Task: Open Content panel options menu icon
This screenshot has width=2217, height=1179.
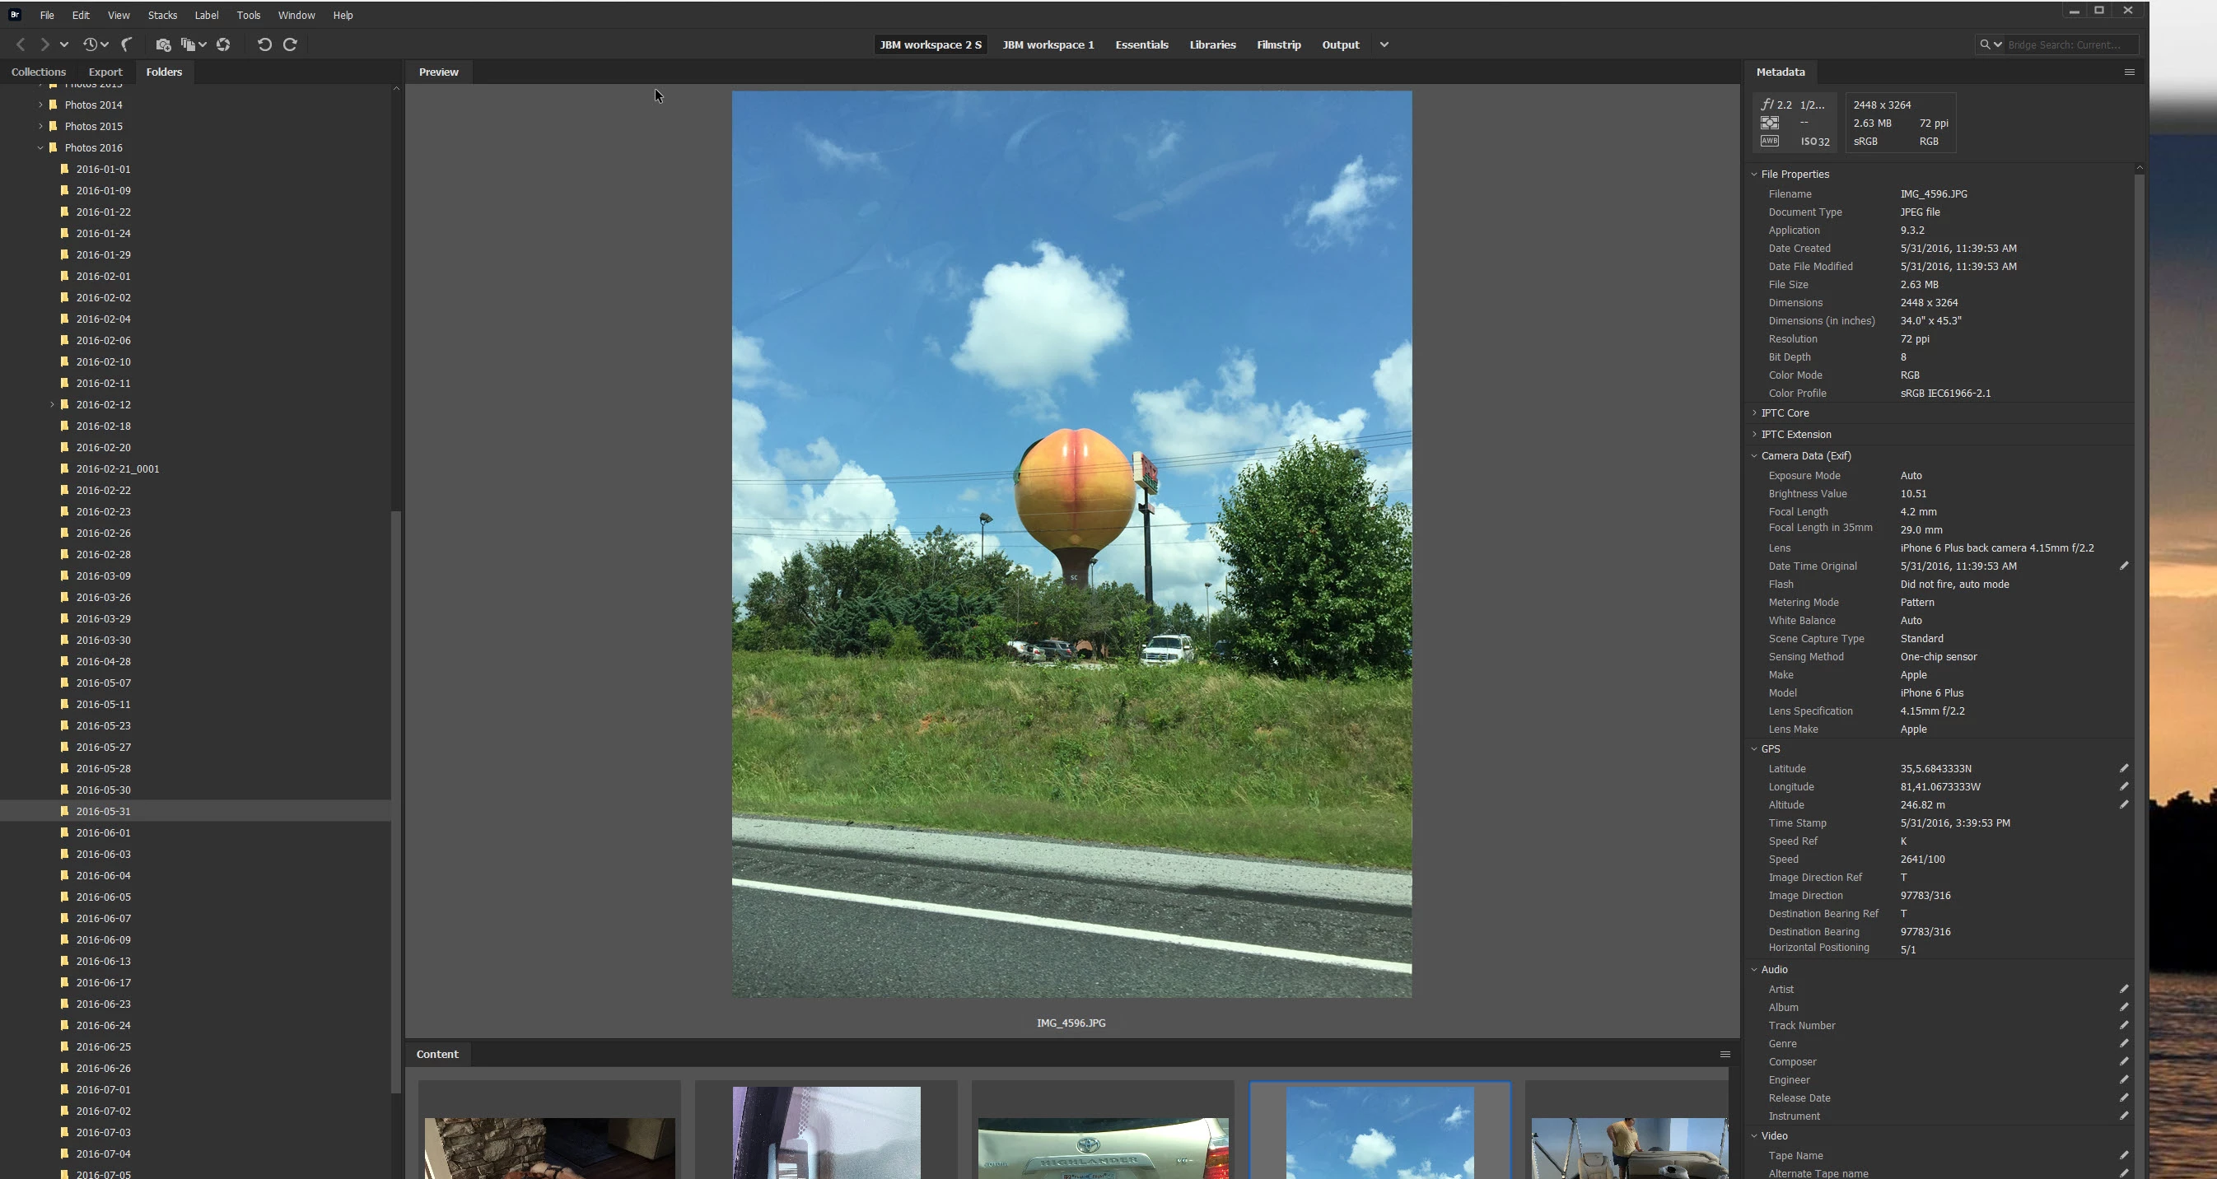Action: 1725,1054
